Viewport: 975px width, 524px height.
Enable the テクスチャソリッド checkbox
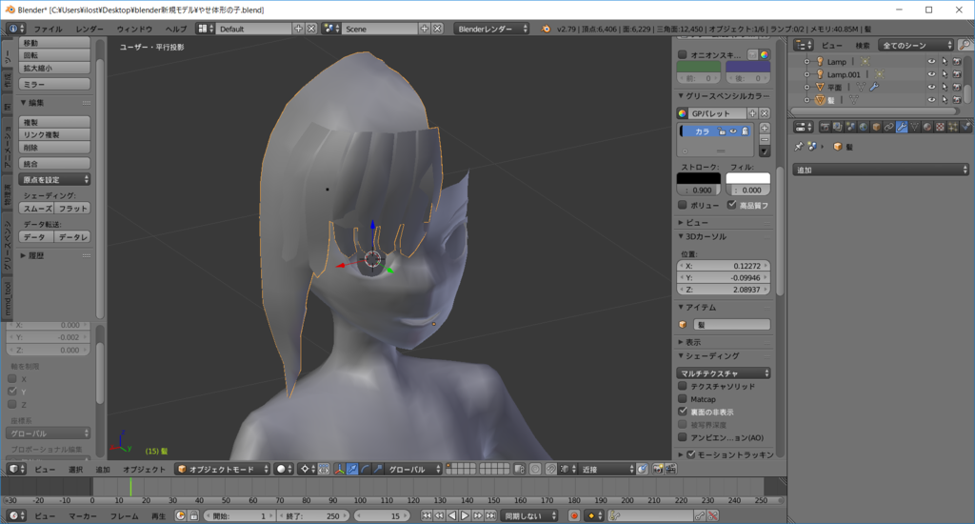(x=683, y=387)
